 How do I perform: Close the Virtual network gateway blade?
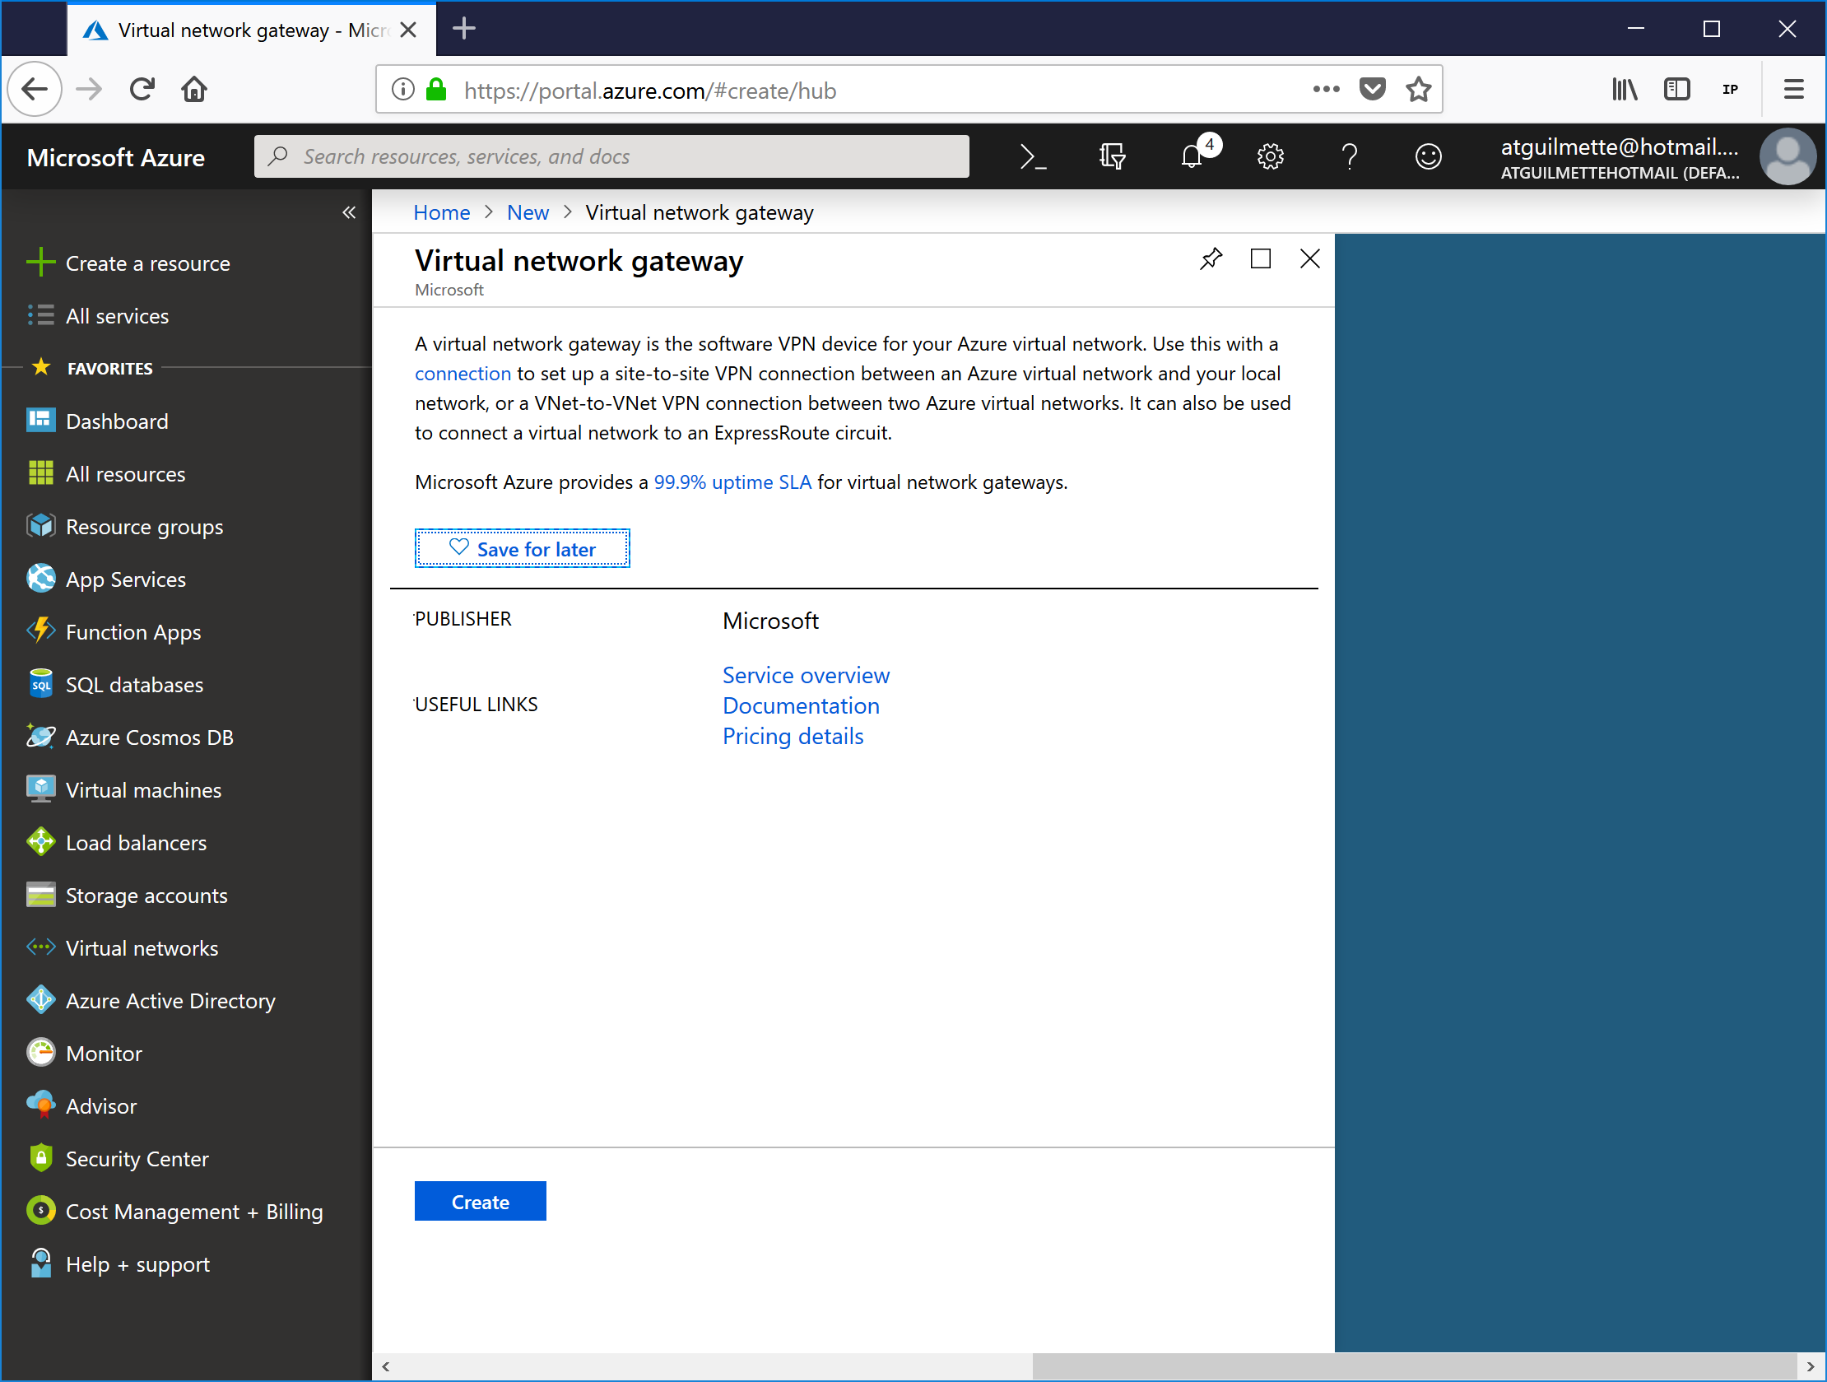1309,258
